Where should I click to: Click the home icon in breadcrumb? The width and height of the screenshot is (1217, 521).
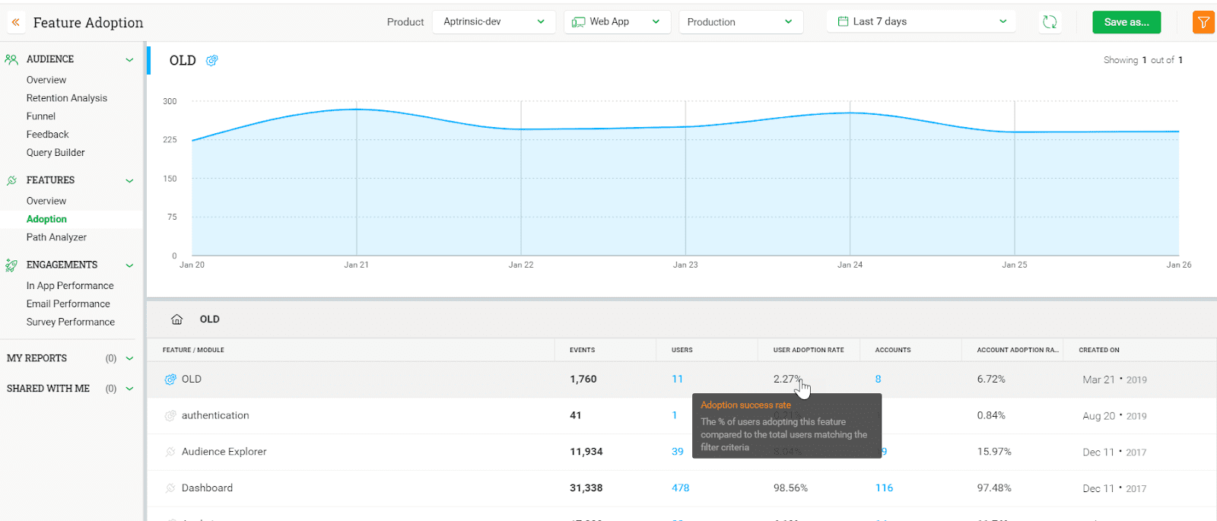coord(176,319)
